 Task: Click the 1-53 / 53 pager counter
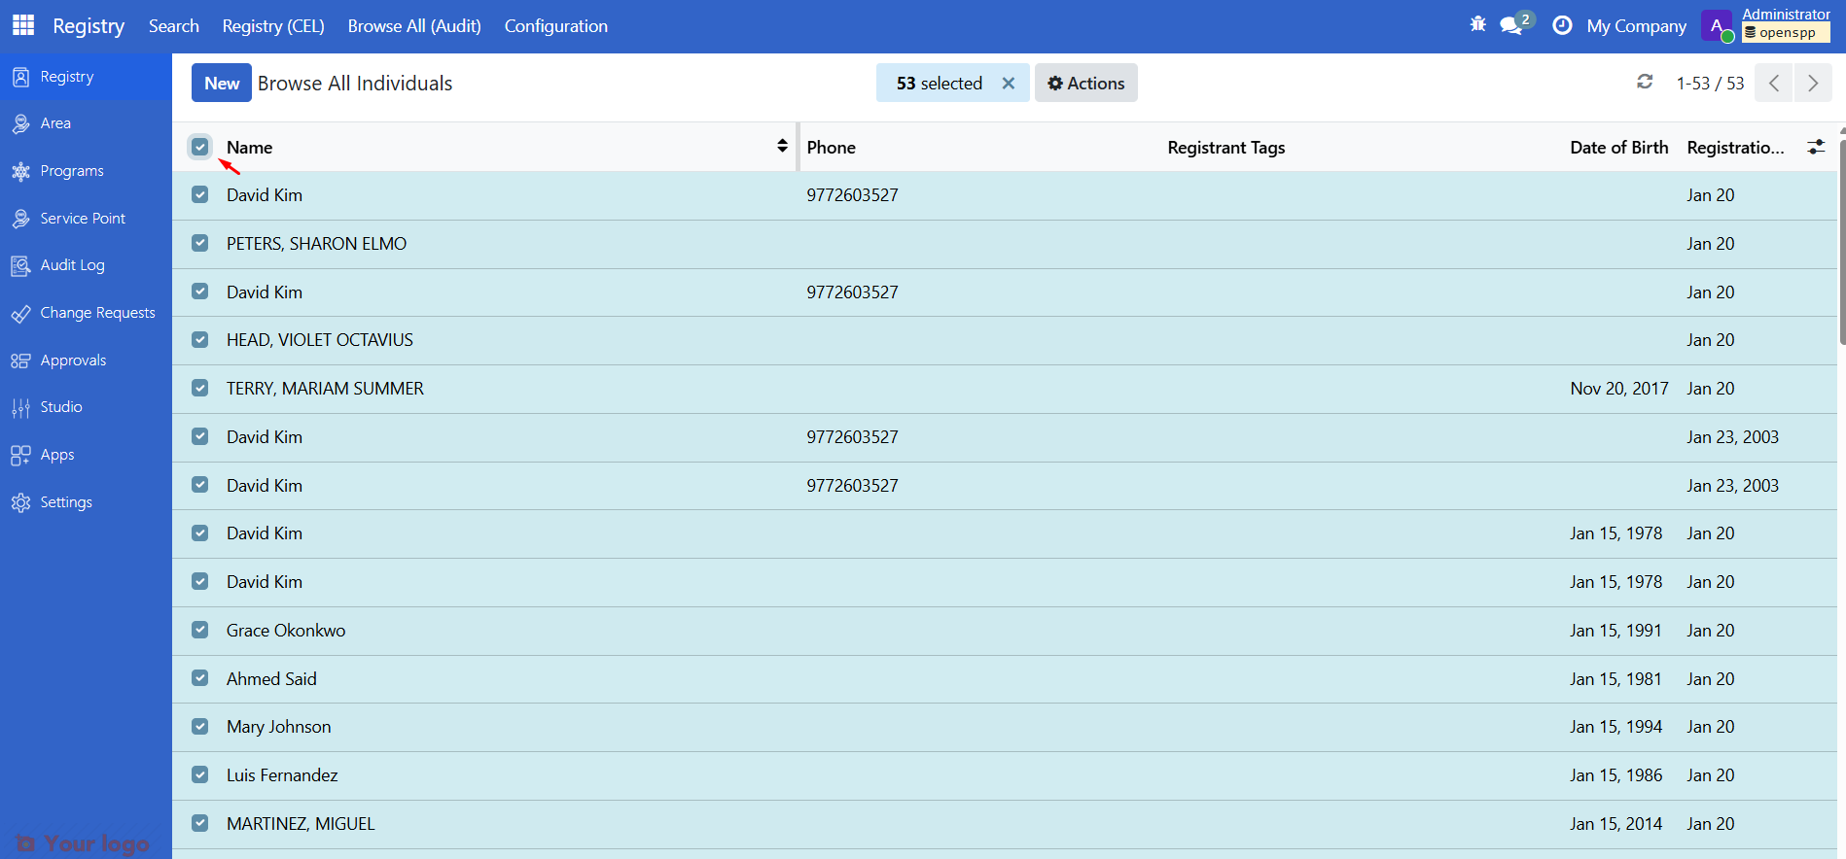[x=1710, y=84]
